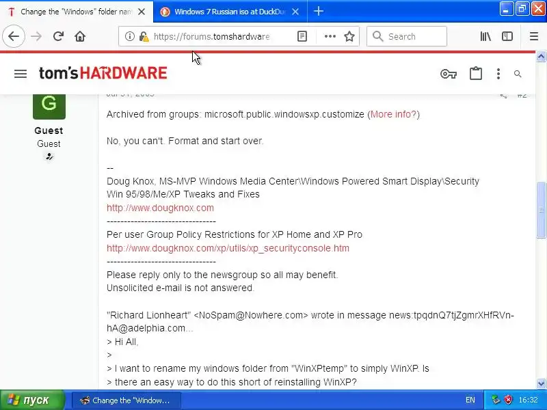Switch to the Change the "Windows" folder tab

tap(77, 12)
